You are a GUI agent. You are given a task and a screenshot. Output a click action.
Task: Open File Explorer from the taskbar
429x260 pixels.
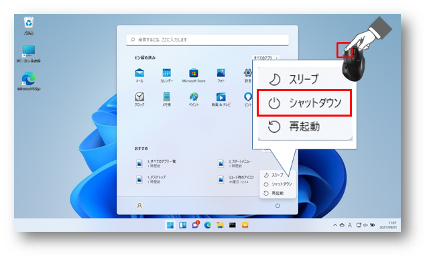coord(220,225)
